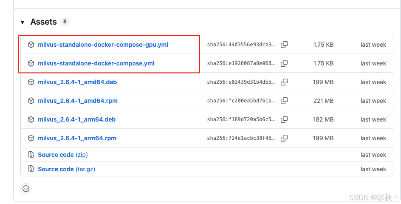Copy sha256 of amd64.rpm package
401x204 pixels.
click(284, 101)
